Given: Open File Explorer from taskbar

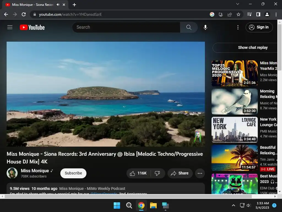Looking at the screenshot, I should click(153, 205).
